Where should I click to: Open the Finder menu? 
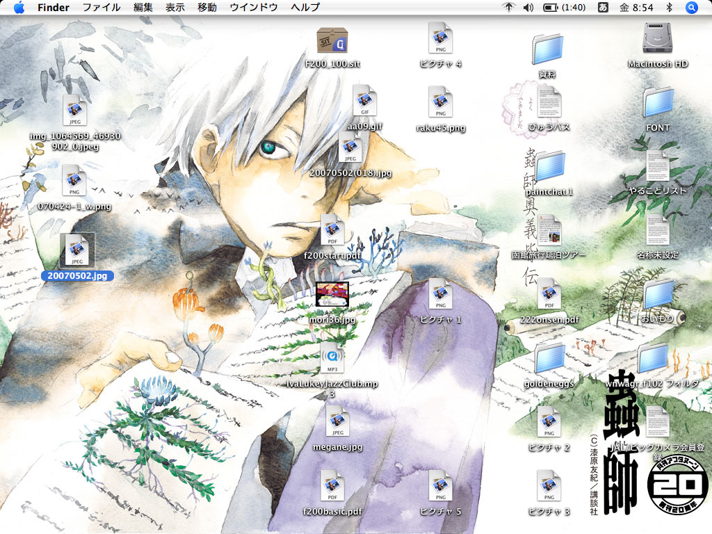click(x=53, y=7)
